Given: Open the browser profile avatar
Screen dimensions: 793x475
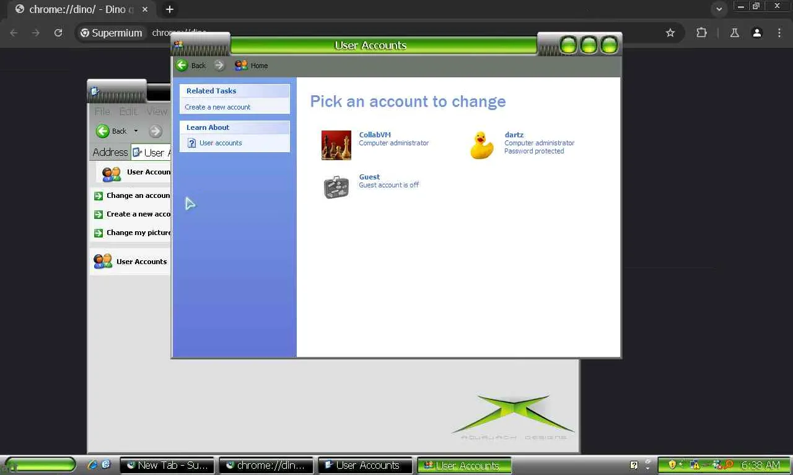Looking at the screenshot, I should 756,33.
